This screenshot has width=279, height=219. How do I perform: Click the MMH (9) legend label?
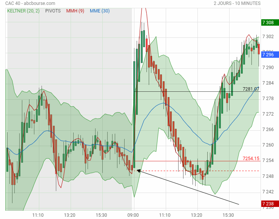75,11
